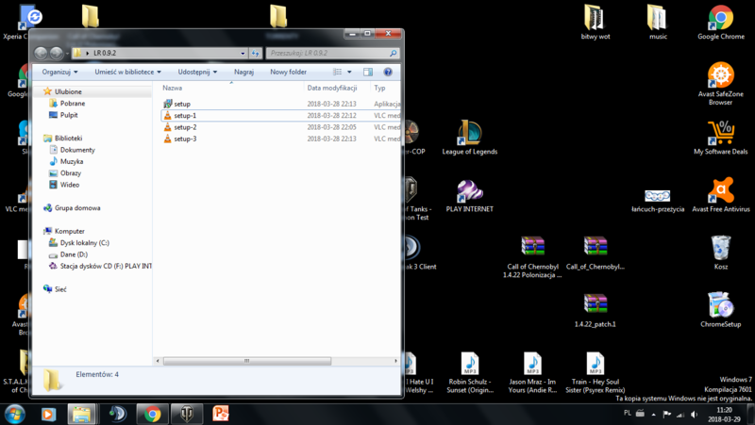The image size is (755, 425).
Task: Click the horizontal scrollbar in file list
Action: click(x=247, y=361)
